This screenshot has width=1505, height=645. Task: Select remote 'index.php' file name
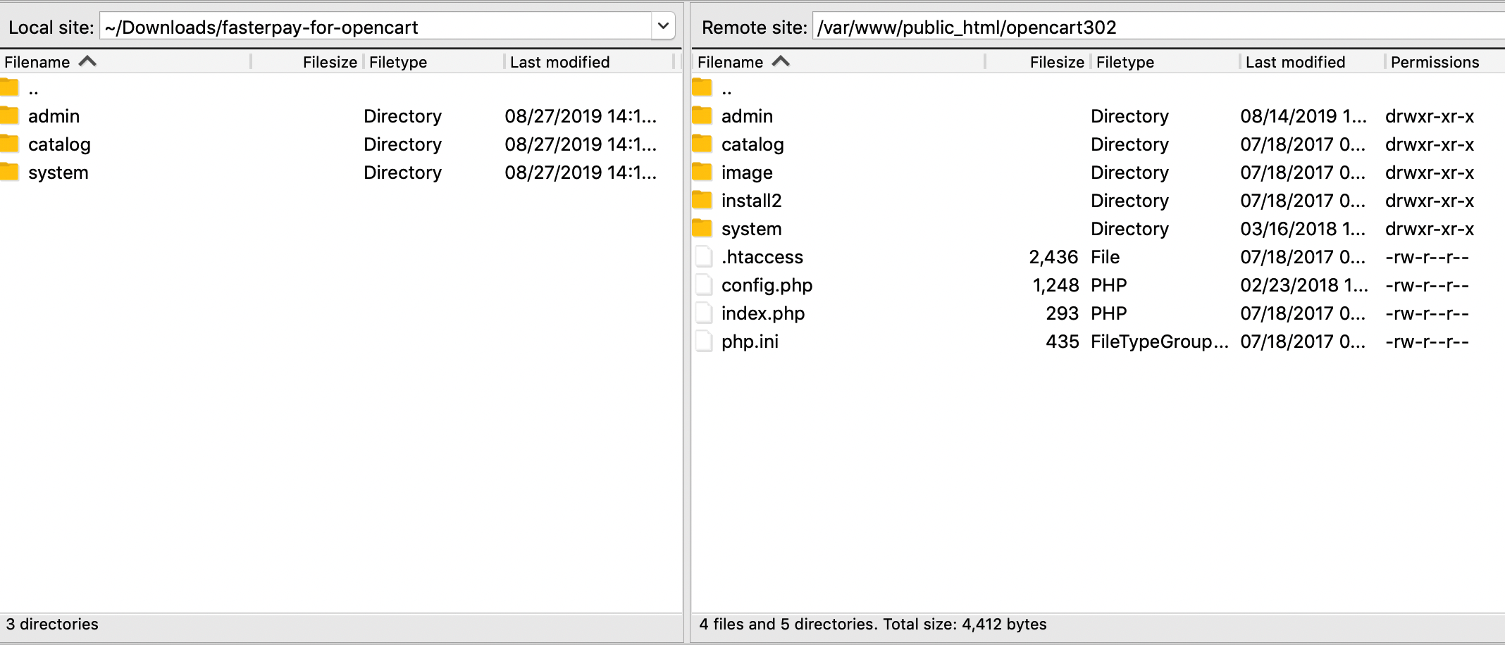(x=762, y=313)
